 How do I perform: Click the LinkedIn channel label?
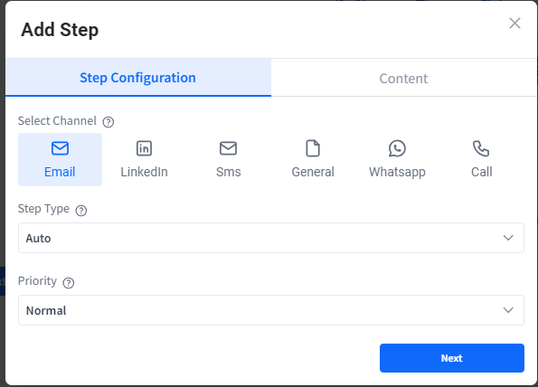coord(144,172)
